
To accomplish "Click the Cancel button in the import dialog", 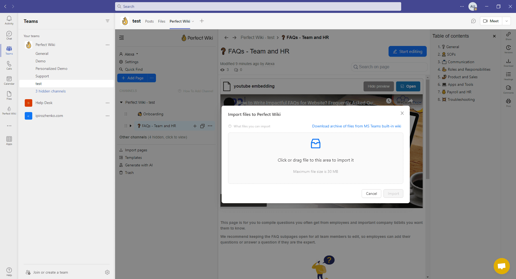I will tap(371, 194).
